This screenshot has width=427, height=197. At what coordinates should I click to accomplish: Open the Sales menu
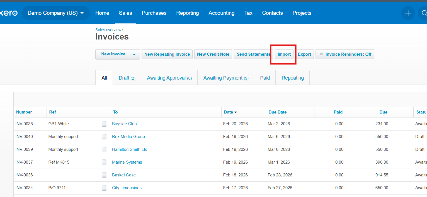click(125, 13)
